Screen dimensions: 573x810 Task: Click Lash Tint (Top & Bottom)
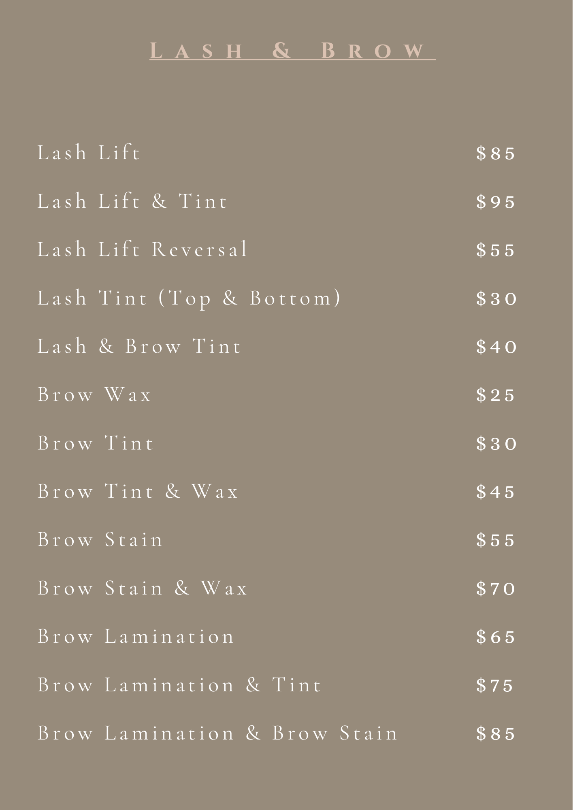click(x=190, y=298)
